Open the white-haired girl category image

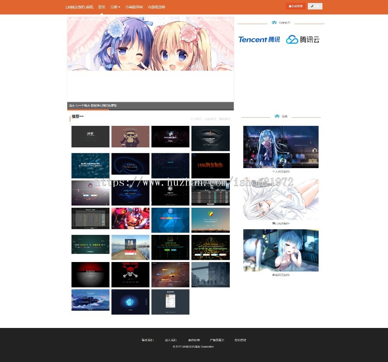tap(281, 200)
